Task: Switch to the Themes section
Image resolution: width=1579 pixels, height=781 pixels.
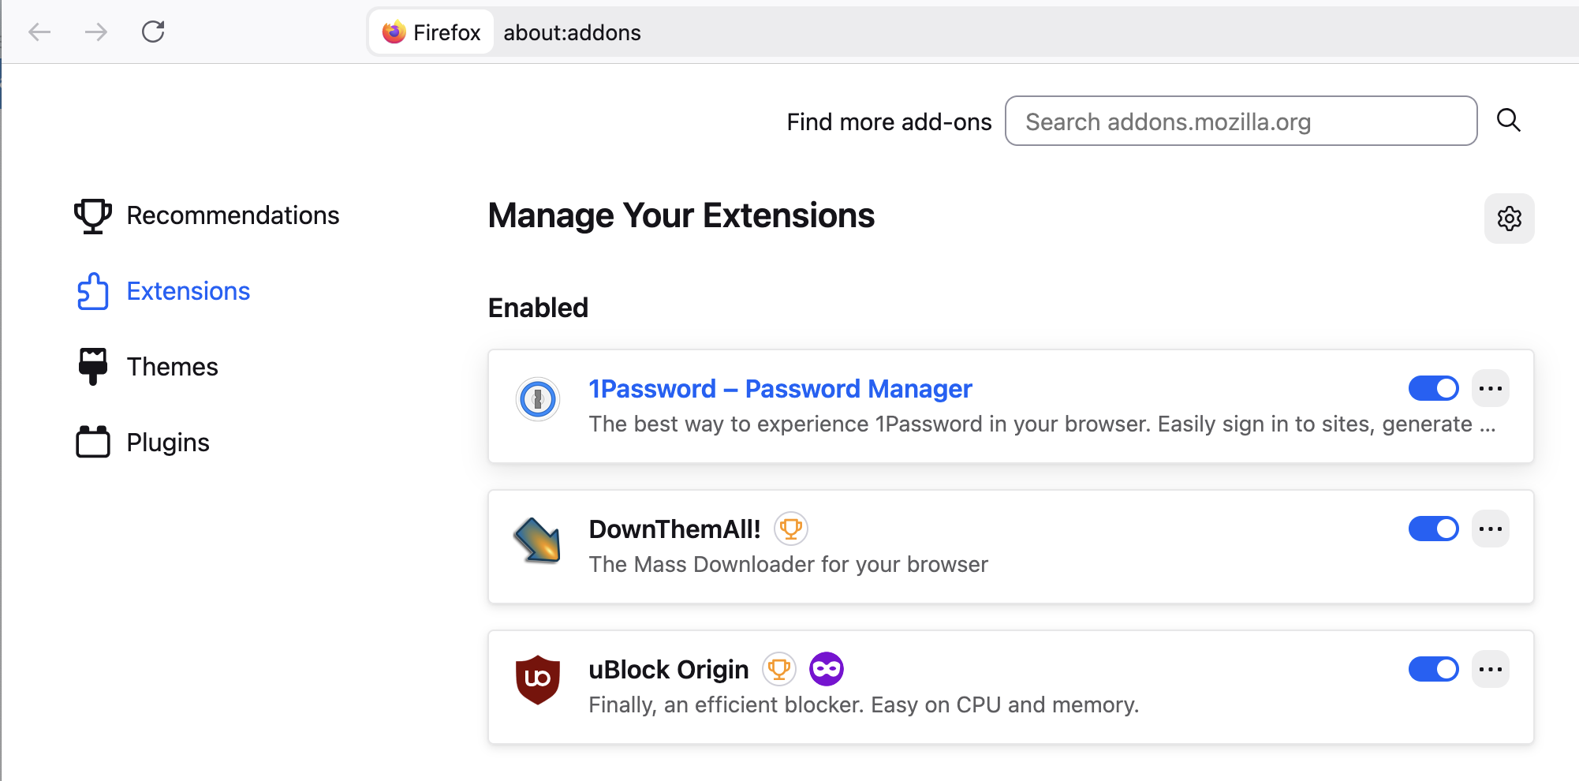Action: coord(172,365)
